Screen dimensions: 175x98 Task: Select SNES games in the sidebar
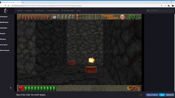[x=3, y=39]
